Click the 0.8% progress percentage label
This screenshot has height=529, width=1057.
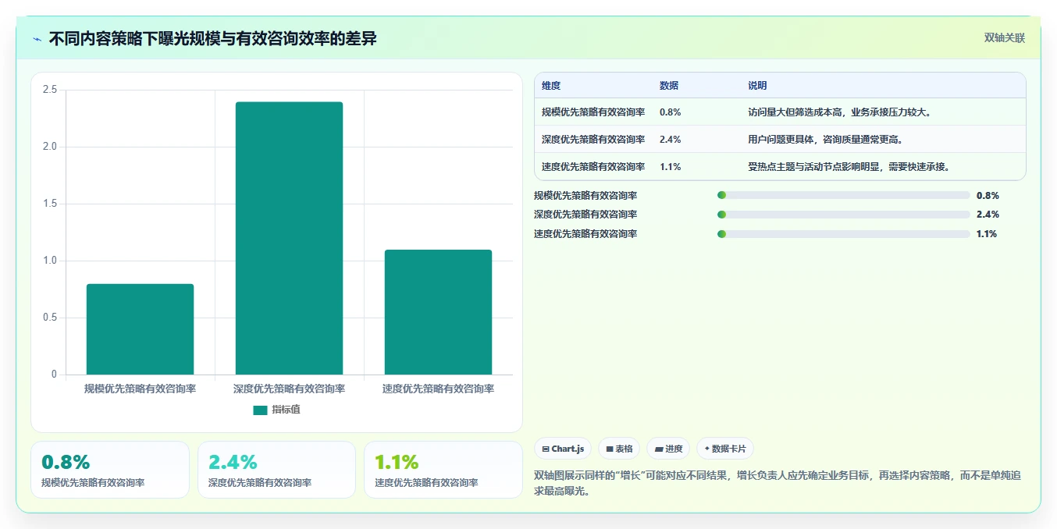click(x=988, y=196)
